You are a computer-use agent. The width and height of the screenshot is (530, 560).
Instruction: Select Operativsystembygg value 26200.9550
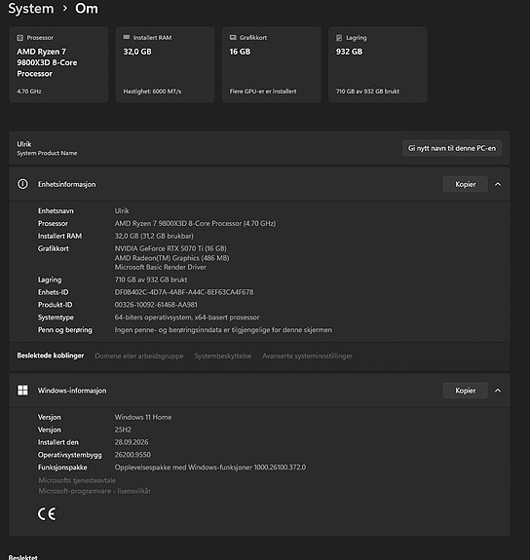[132, 455]
